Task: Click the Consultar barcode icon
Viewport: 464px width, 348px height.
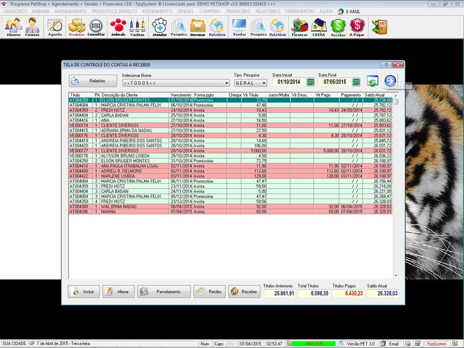Action: pos(96,27)
